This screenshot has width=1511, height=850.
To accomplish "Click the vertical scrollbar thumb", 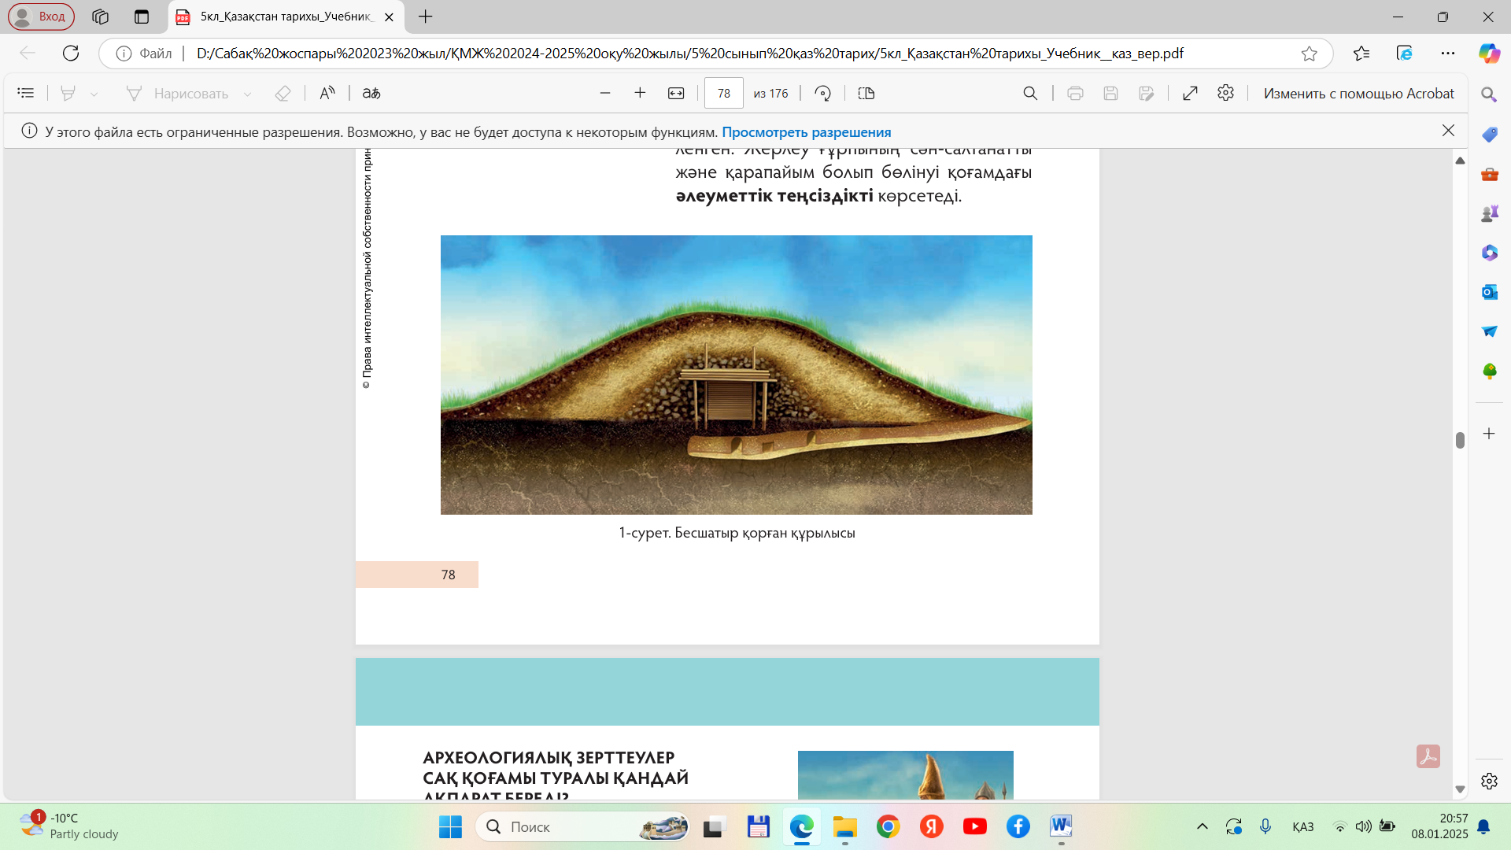I will click(x=1460, y=440).
